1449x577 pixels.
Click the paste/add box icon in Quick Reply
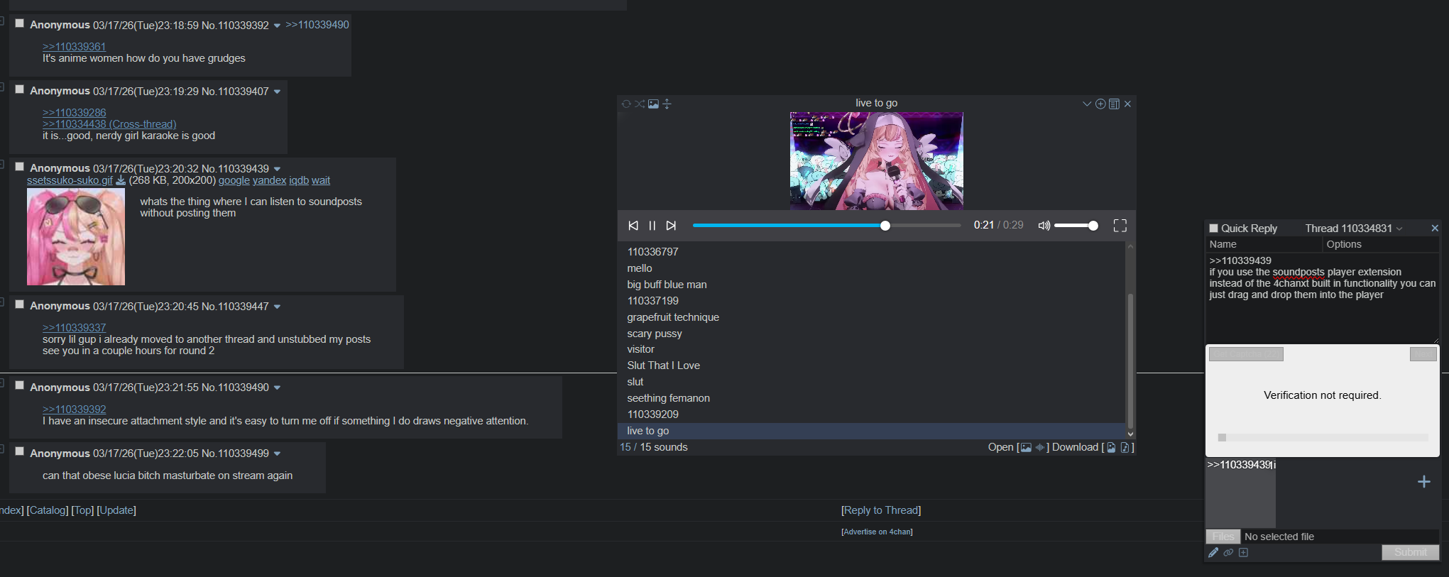coord(1243,553)
